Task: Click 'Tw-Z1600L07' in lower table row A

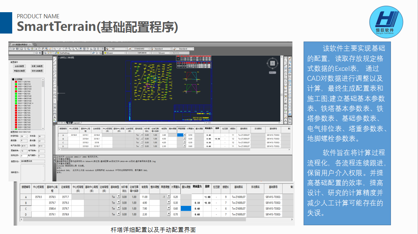Action: click(239, 197)
